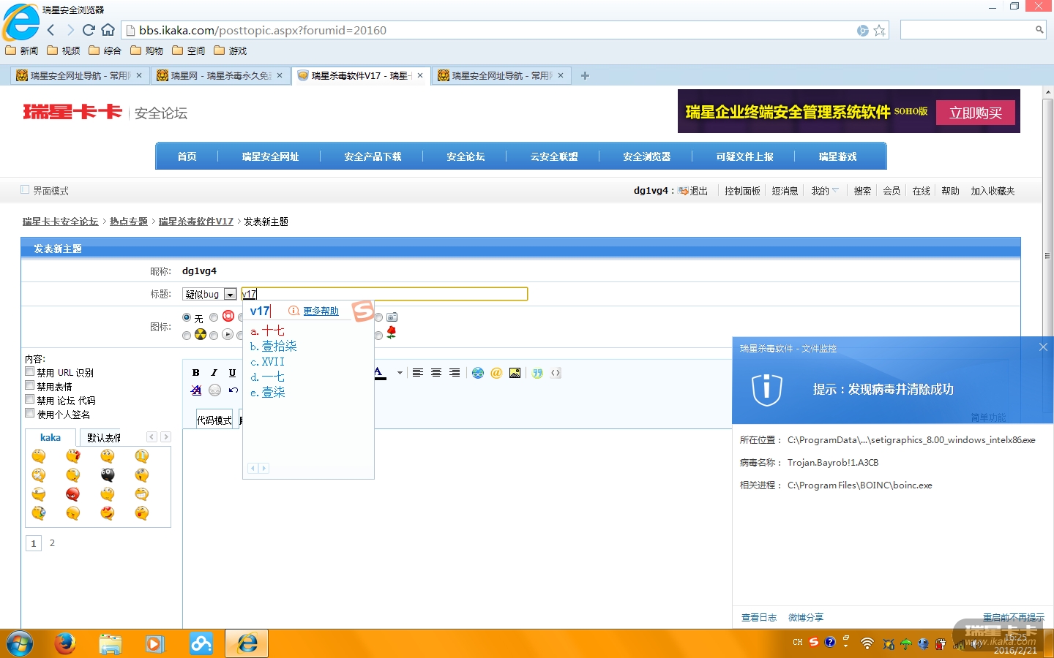Insert a hyperlink with the globe icon

(x=478, y=373)
